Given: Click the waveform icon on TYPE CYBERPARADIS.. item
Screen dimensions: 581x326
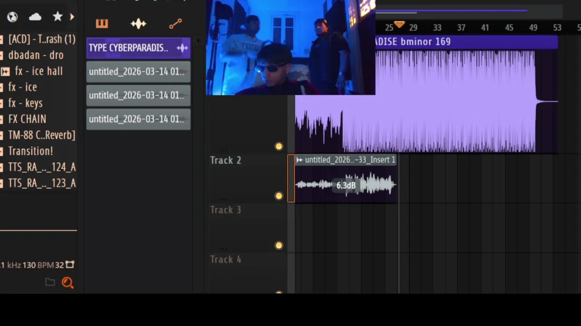Looking at the screenshot, I should 182,48.
